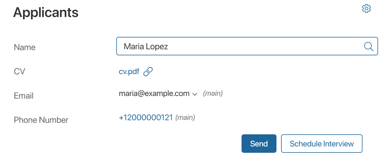Click the (main) tag next to the email
The height and width of the screenshot is (162, 387).
click(213, 94)
